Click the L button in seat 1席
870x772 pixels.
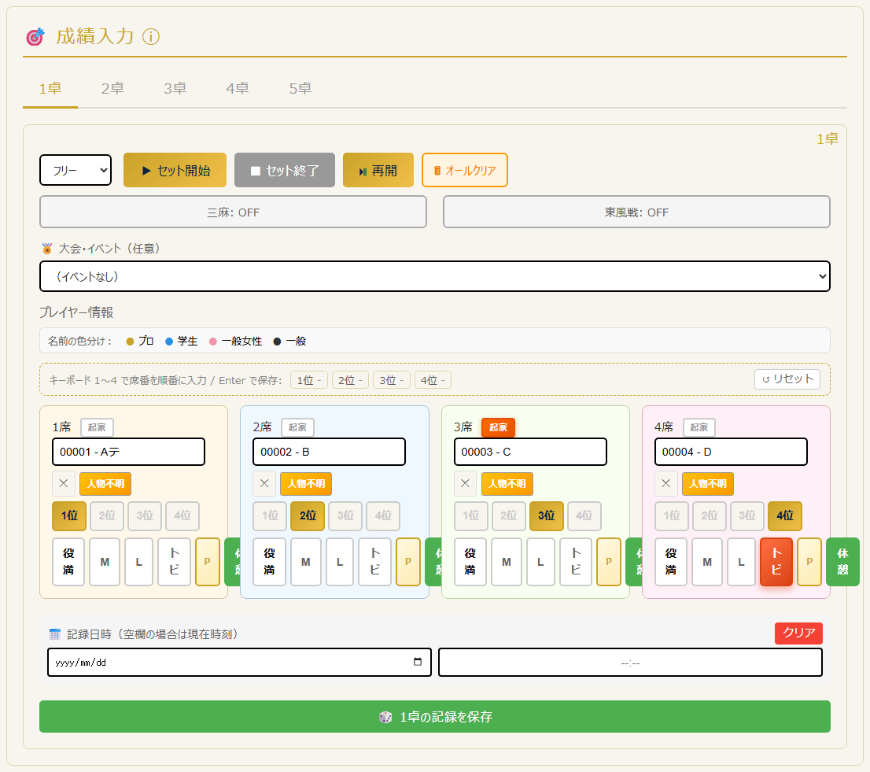tap(138, 562)
